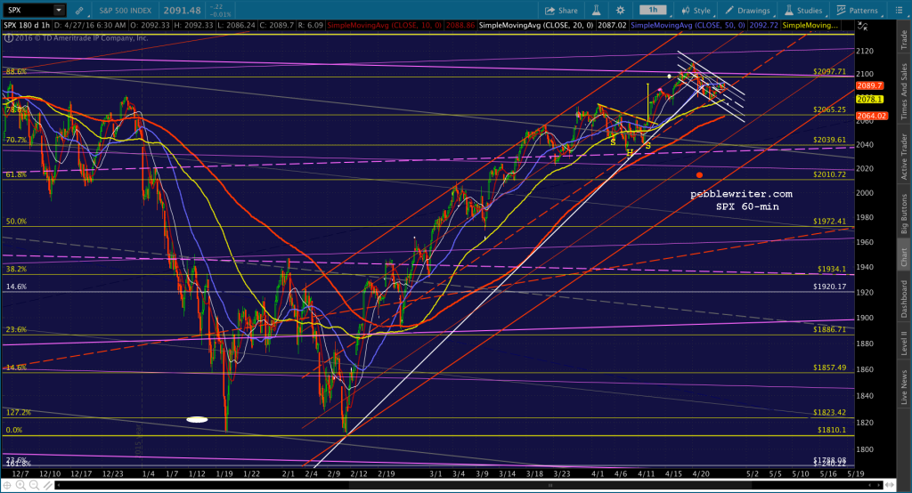Click the $2097.71 Fibonacci level label
The image size is (912, 493).
click(x=829, y=71)
